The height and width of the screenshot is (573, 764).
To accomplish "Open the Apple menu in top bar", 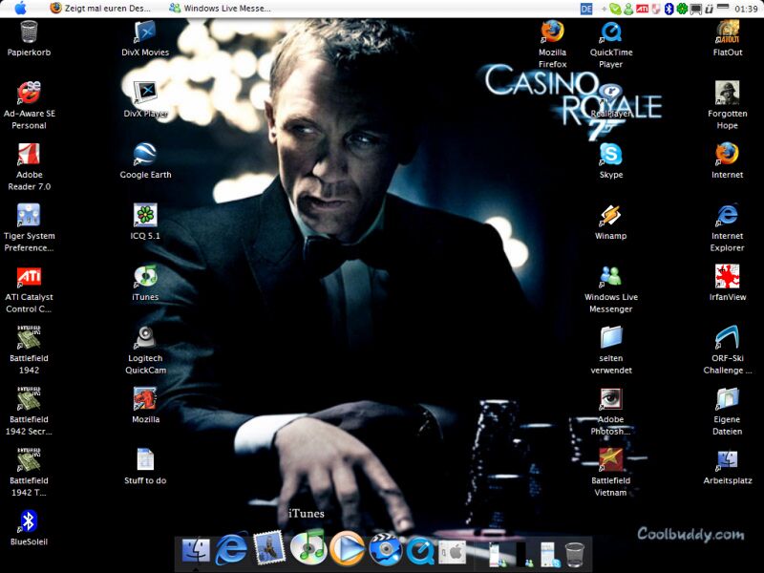I will coord(20,9).
